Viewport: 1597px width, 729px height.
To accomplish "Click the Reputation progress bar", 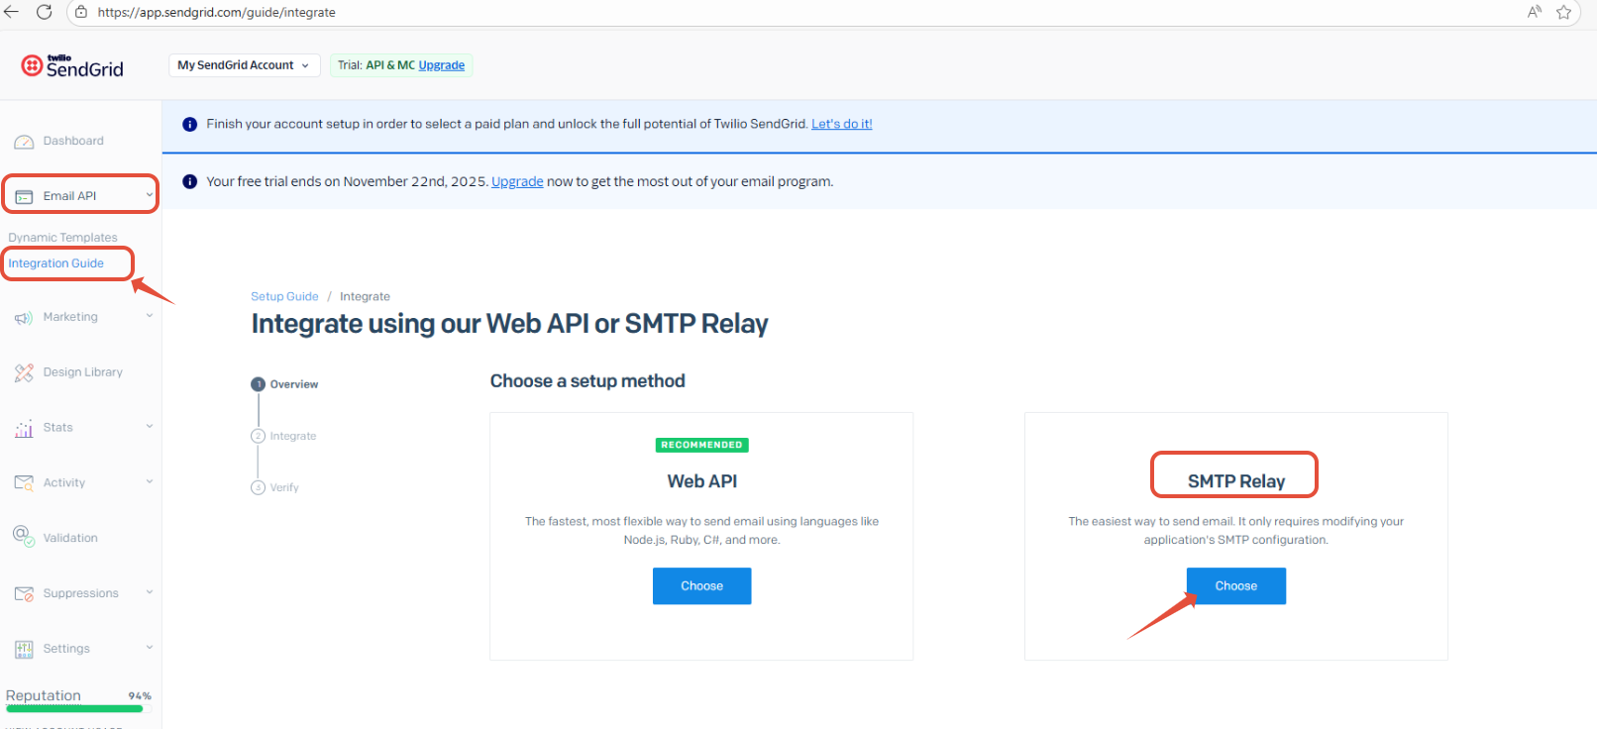I will click(x=74, y=708).
